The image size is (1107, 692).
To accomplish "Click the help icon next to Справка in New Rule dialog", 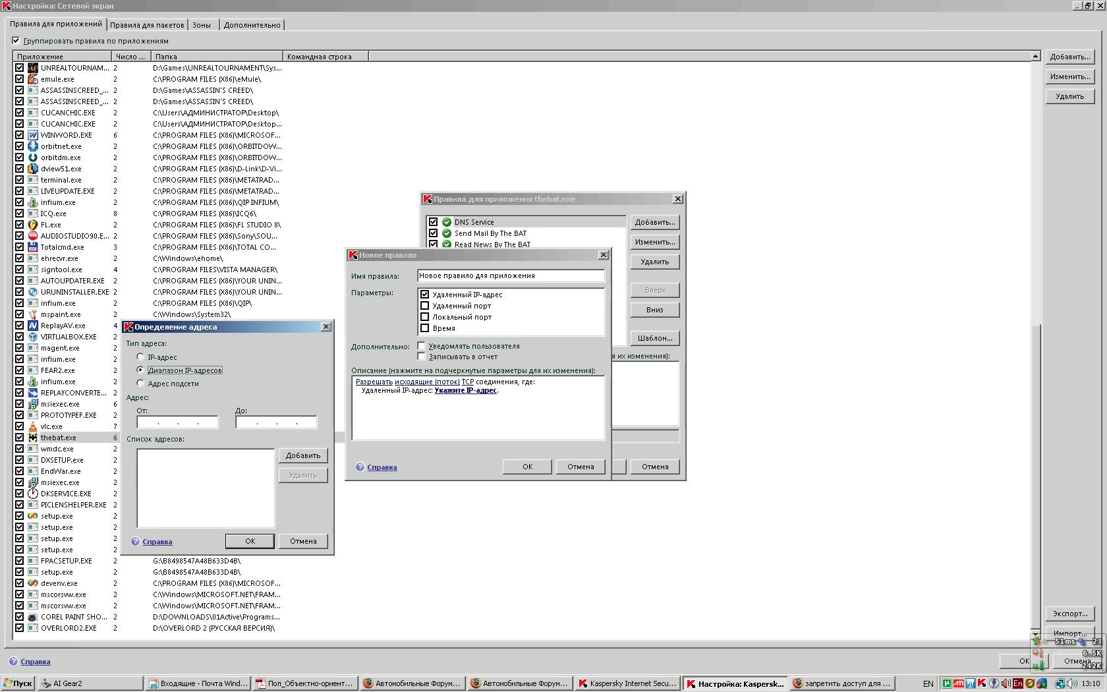I will (x=360, y=467).
